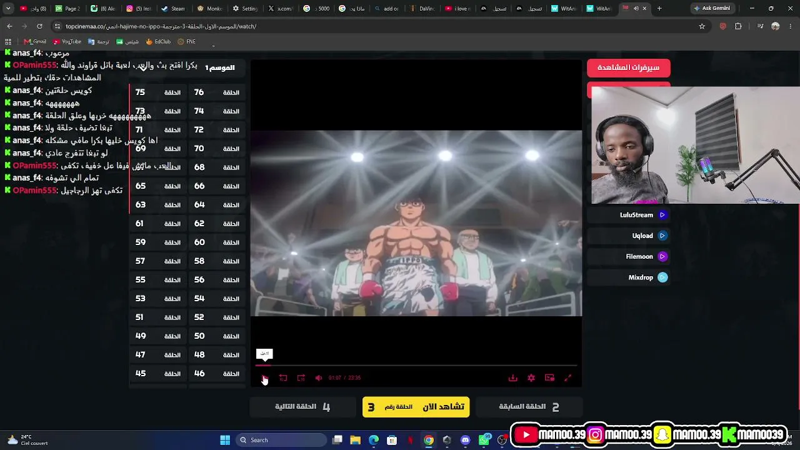Switch to the x.com tab
This screenshot has height=450, width=800.
tap(280, 9)
